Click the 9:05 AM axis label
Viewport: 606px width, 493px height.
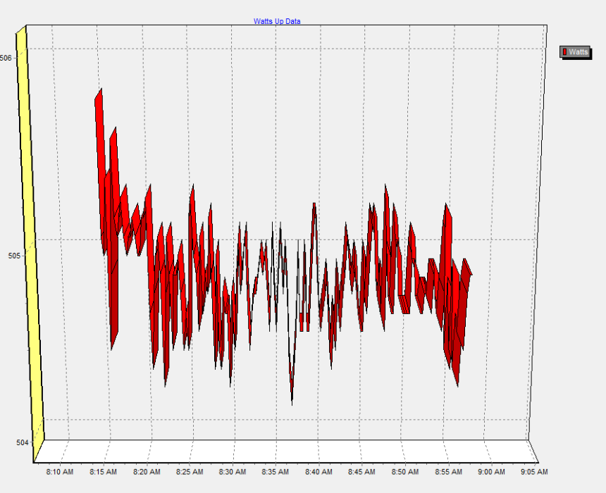[x=534, y=472]
